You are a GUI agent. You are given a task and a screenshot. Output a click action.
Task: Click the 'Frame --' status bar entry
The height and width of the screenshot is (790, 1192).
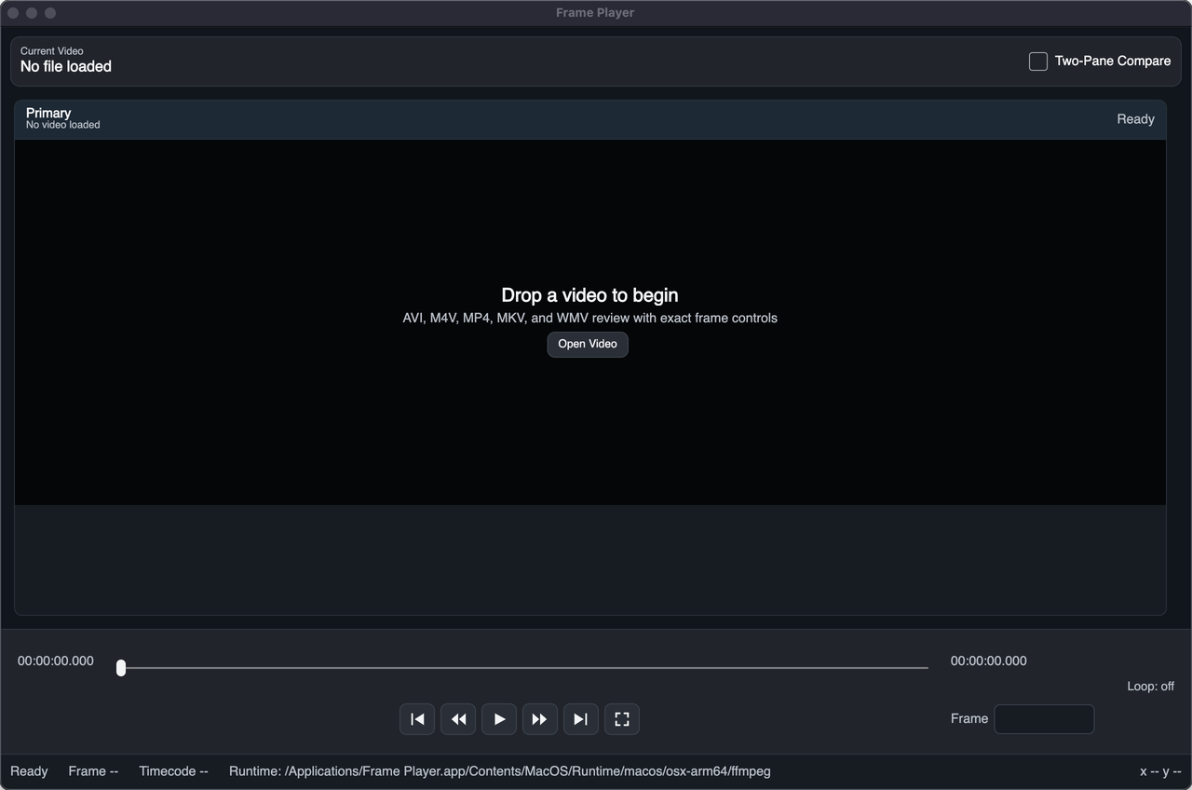coord(93,771)
